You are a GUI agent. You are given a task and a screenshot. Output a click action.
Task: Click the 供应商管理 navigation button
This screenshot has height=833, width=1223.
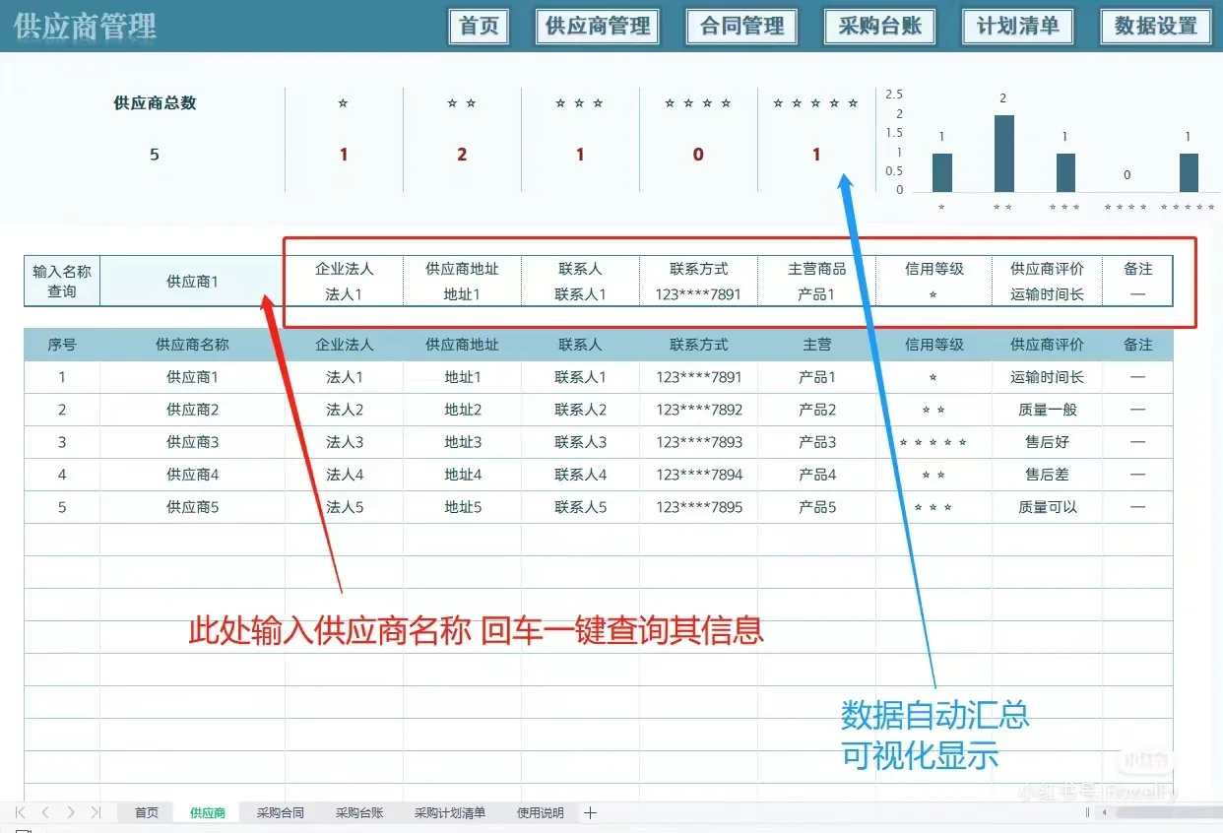pos(597,27)
